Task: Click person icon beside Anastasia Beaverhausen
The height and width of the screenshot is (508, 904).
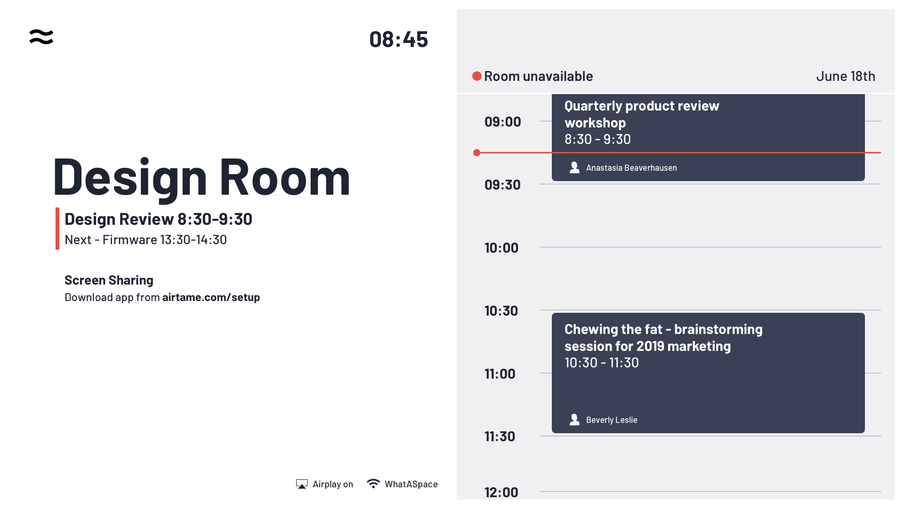Action: click(574, 167)
